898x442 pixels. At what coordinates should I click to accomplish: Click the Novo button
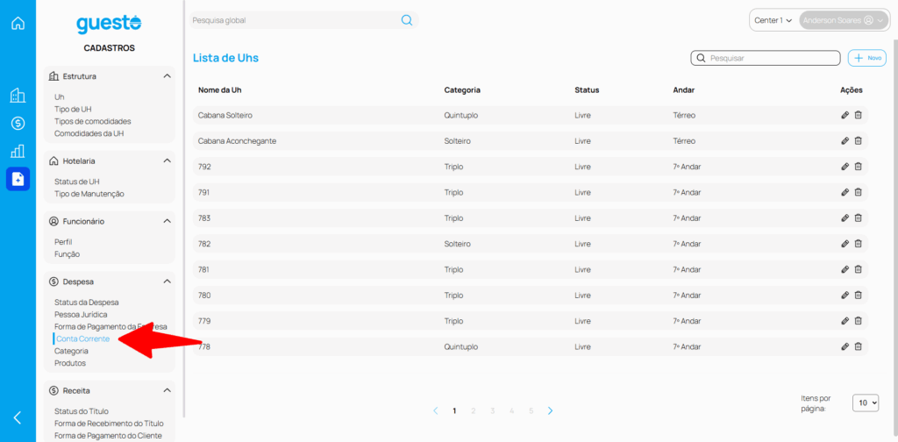tap(867, 58)
